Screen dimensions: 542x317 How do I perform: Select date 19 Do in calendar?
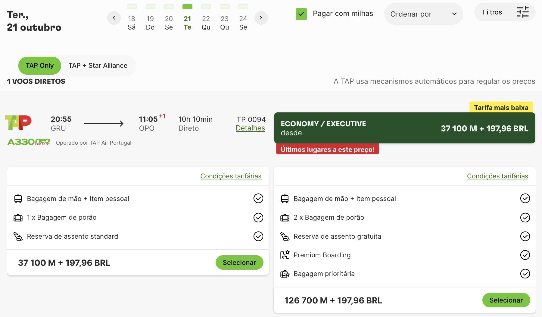pos(150,23)
